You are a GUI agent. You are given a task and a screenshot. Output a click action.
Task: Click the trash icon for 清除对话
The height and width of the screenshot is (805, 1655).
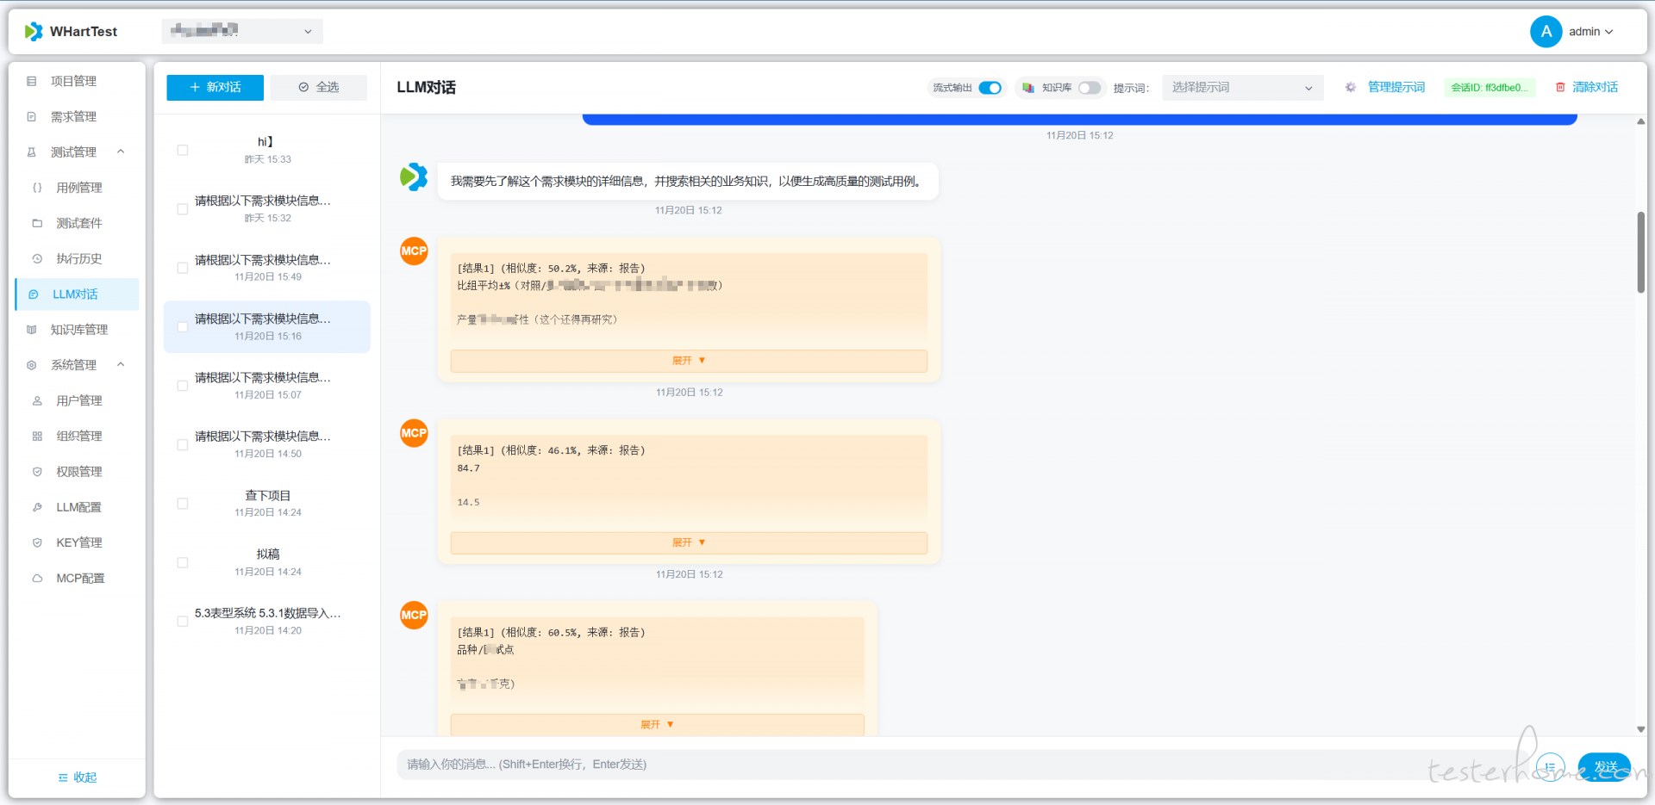click(x=1559, y=88)
